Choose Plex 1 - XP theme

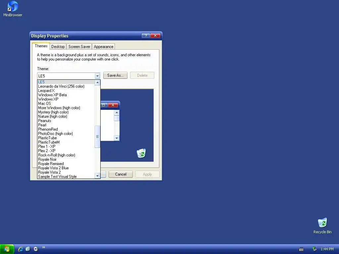[x=66, y=147]
